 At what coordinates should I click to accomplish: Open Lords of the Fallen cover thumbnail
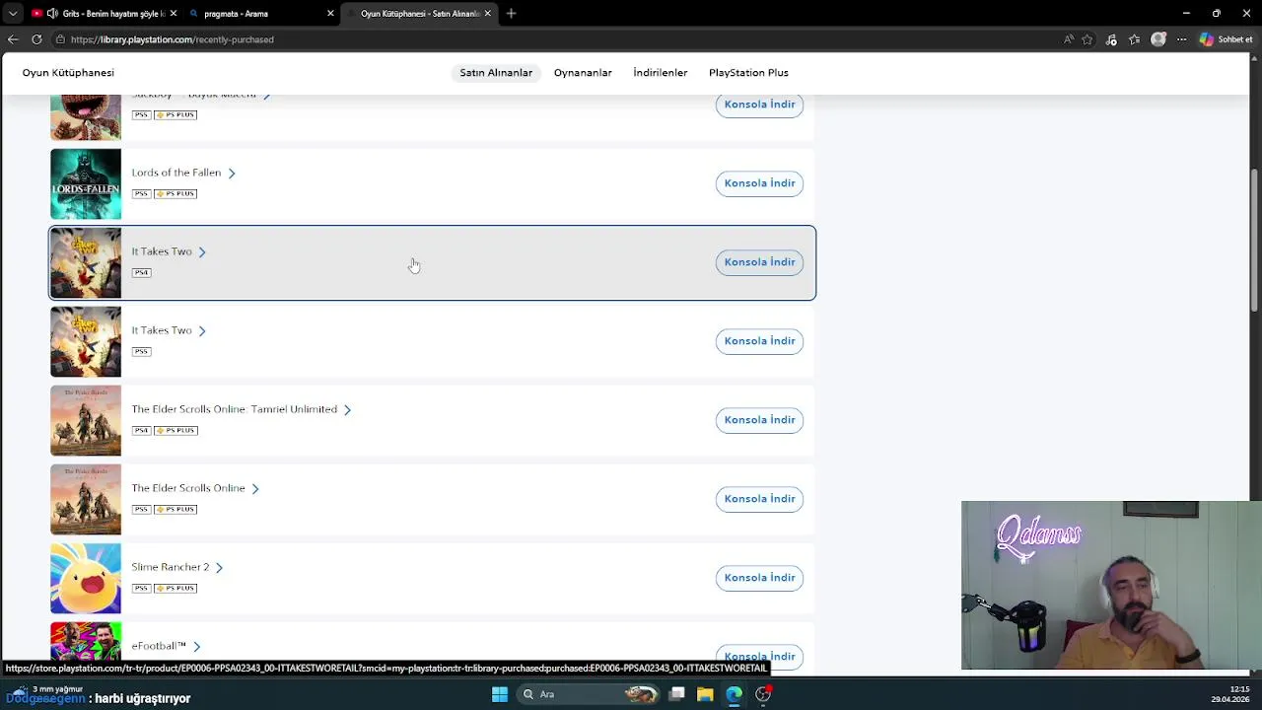[x=86, y=184]
